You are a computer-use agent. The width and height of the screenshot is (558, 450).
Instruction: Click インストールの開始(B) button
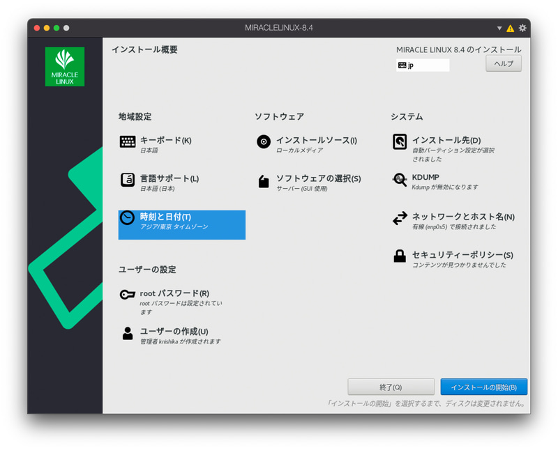pyautogui.click(x=483, y=387)
